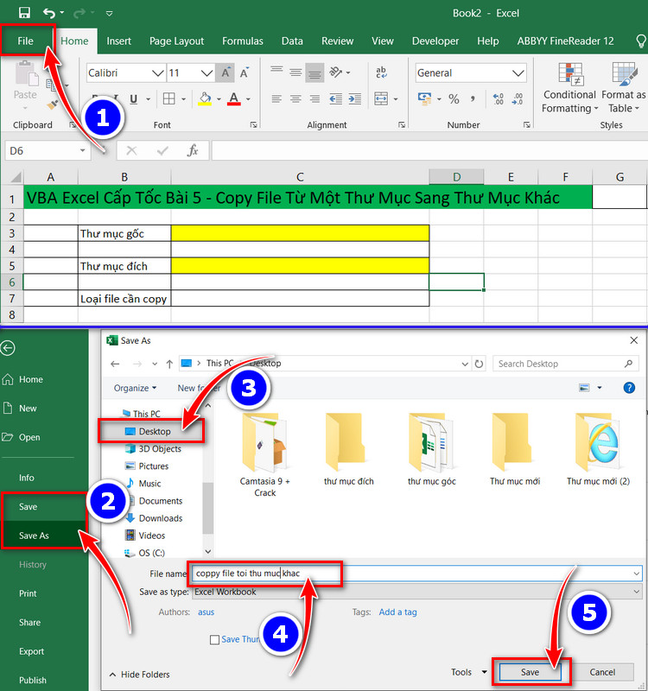Click the Borders grid icon
This screenshot has width=648, height=691.
168,98
